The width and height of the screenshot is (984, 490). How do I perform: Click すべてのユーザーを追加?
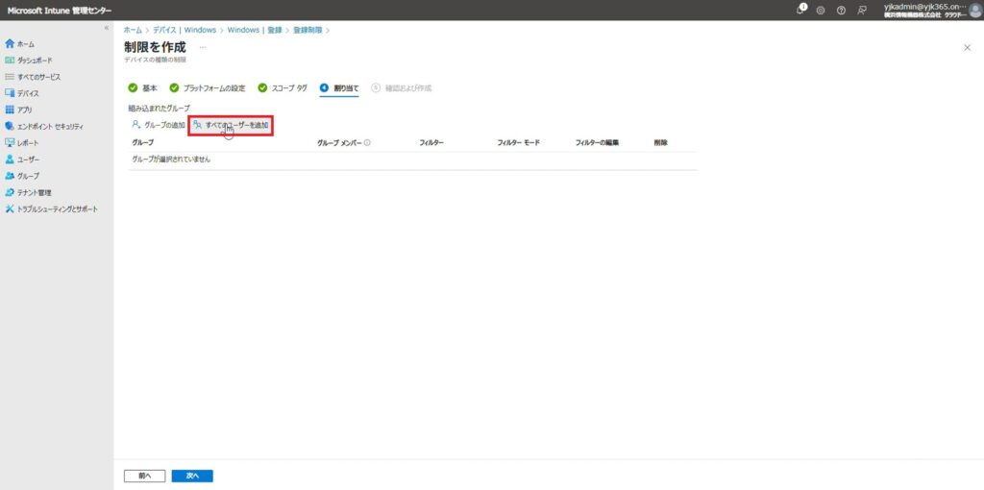tap(231, 125)
